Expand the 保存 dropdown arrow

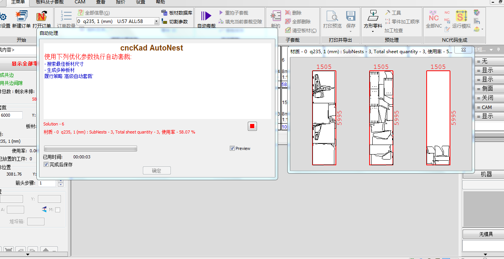click(x=351, y=31)
